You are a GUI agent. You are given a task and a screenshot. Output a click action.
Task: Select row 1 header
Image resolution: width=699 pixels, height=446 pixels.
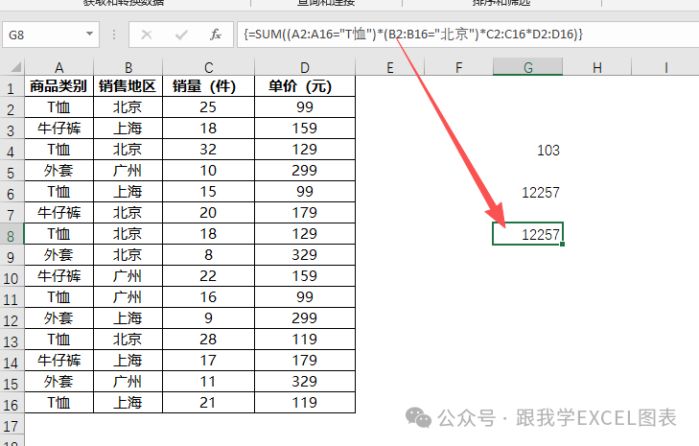tap(12, 87)
